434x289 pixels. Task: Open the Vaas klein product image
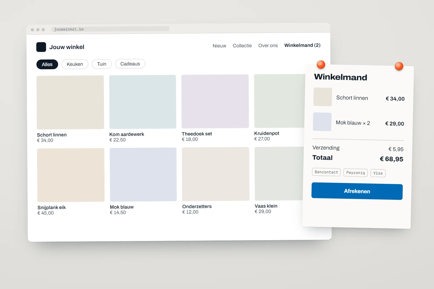(x=279, y=174)
